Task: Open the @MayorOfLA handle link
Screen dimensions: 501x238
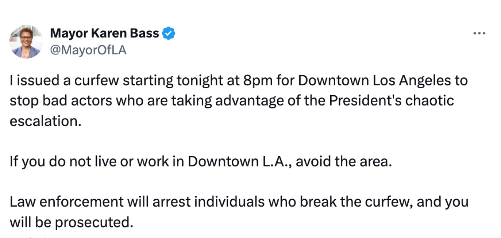Action: tap(88, 50)
